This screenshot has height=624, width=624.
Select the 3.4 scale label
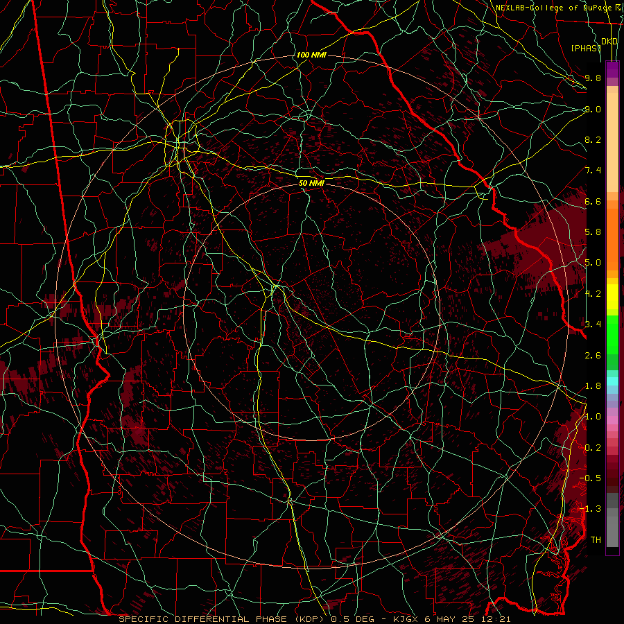(593, 324)
